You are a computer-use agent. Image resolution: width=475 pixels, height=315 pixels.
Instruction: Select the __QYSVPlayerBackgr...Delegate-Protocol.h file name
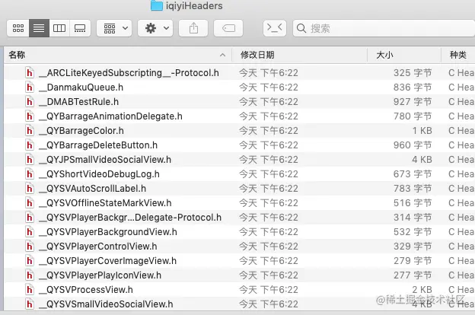[x=130, y=218]
